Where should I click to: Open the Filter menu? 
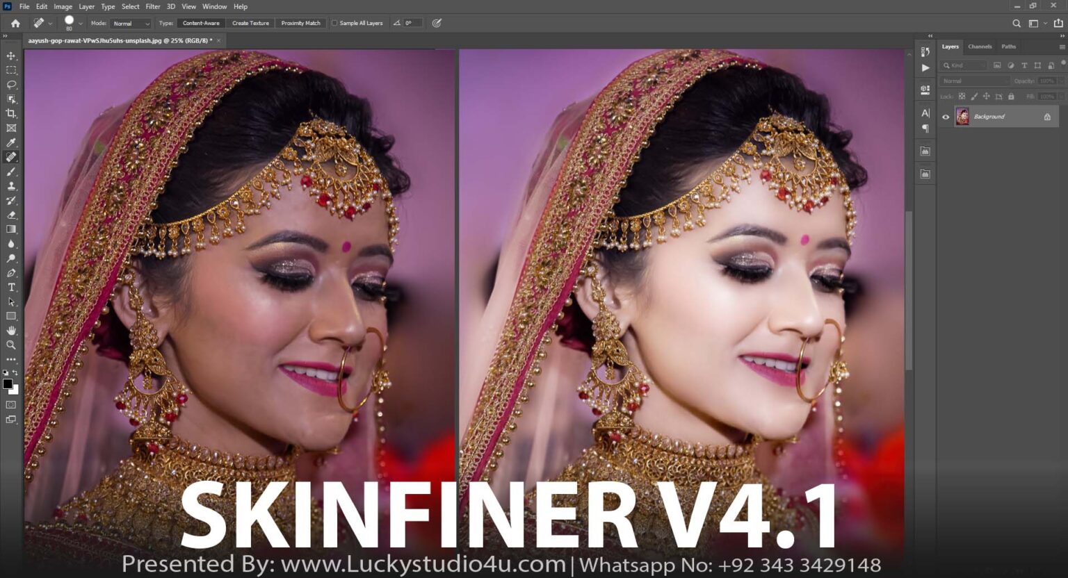coord(153,6)
